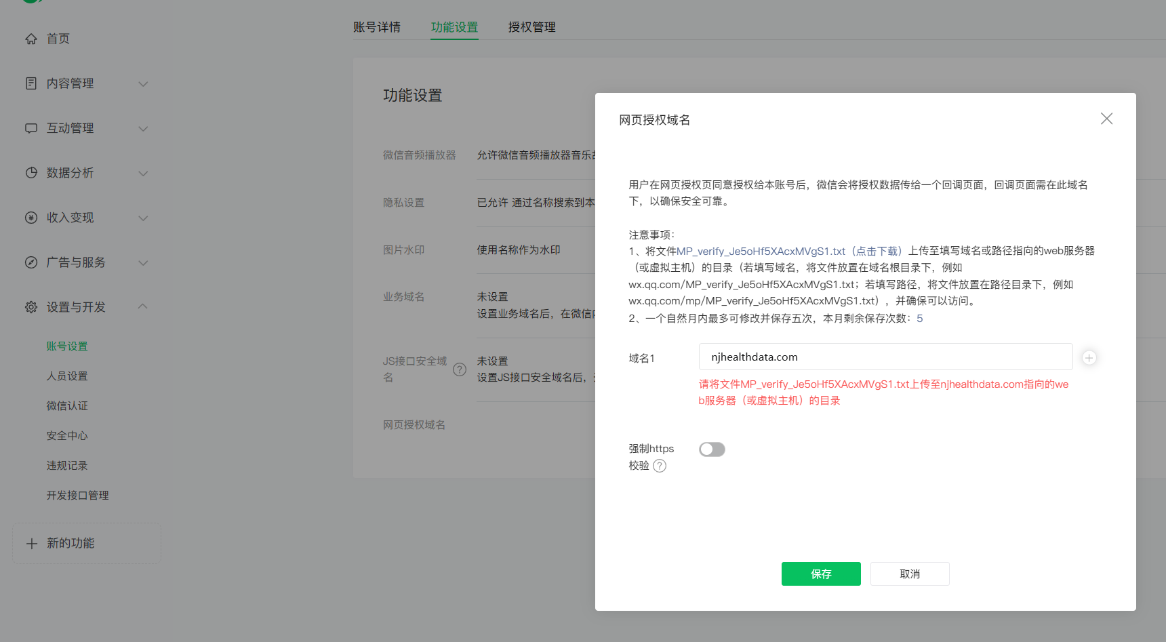Click the 业务域名 setting label
This screenshot has height=642, width=1166.
404,297
